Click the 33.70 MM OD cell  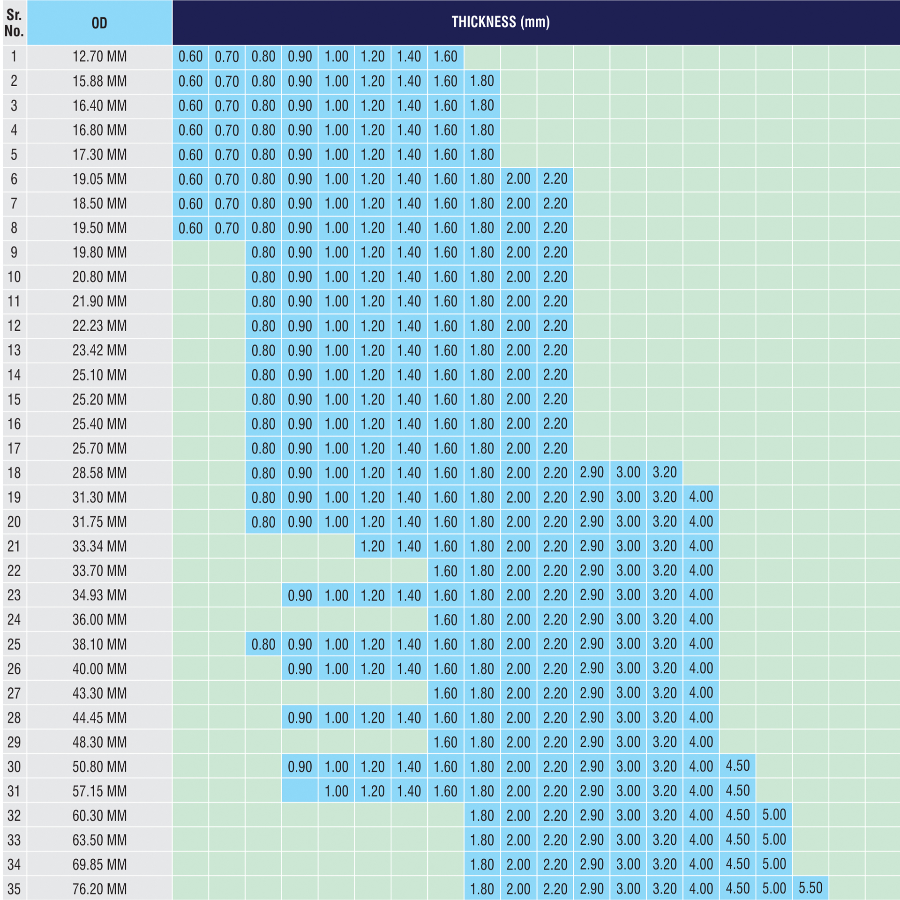pyautogui.click(x=99, y=571)
